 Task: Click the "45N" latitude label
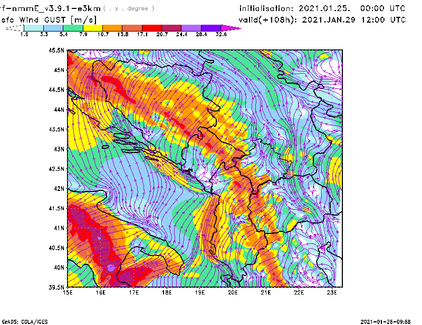click(x=59, y=70)
